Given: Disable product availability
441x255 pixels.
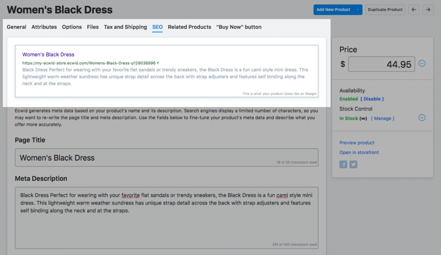Looking at the screenshot, I should coord(372,99).
